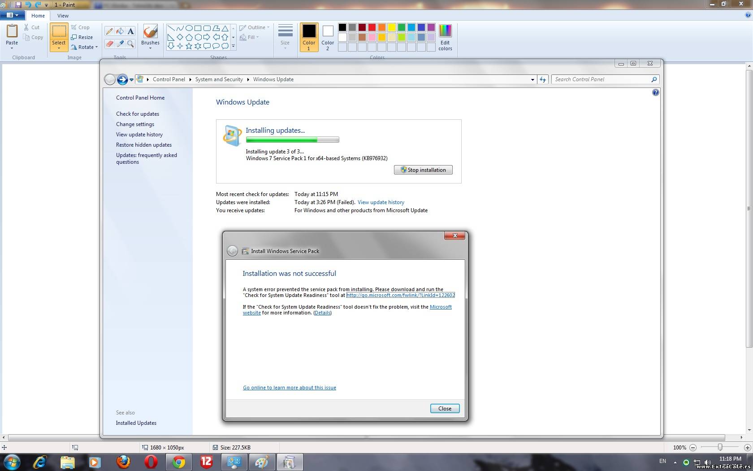Choose the Curve shape
Viewport: 753px width, 471px height.
[x=180, y=28]
